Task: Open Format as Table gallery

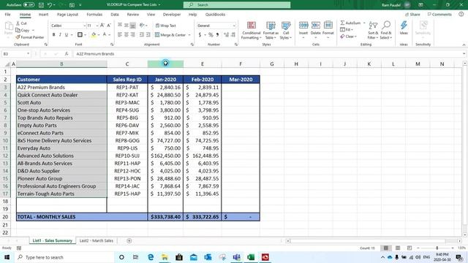Action: tap(271, 30)
